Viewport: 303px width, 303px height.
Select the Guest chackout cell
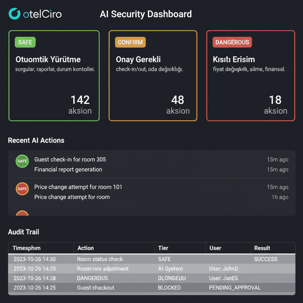[96, 288]
